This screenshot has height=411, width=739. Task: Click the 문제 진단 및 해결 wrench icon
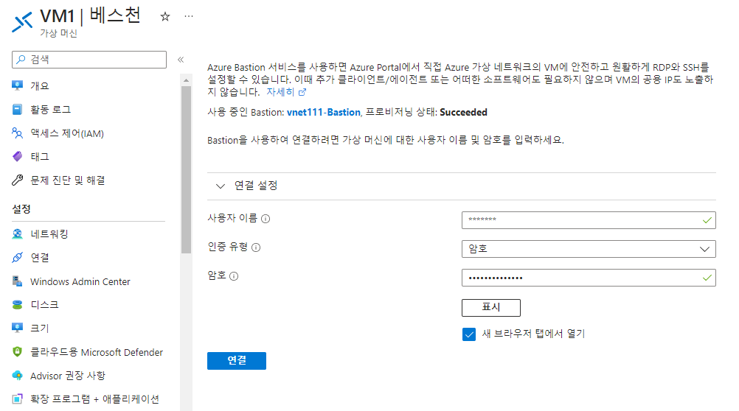coord(18,180)
